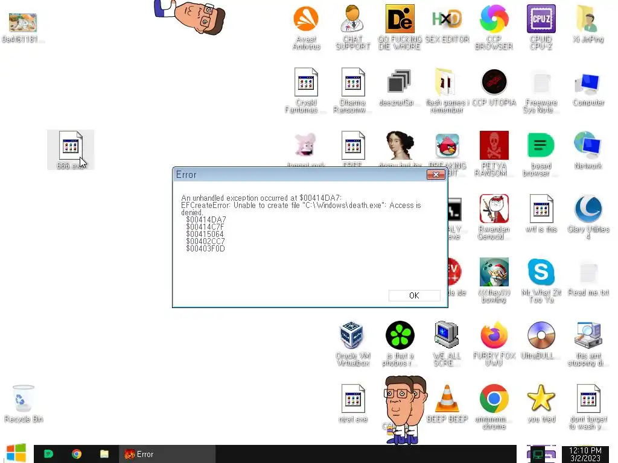
Task: Select the elf bowling game icon
Action: (494, 280)
